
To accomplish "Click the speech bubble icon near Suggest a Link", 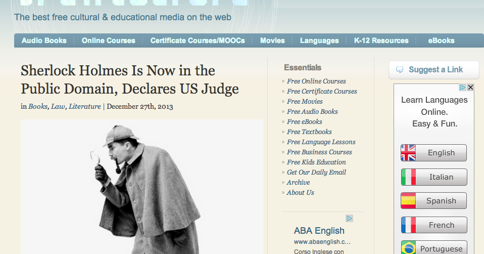I will 400,69.
